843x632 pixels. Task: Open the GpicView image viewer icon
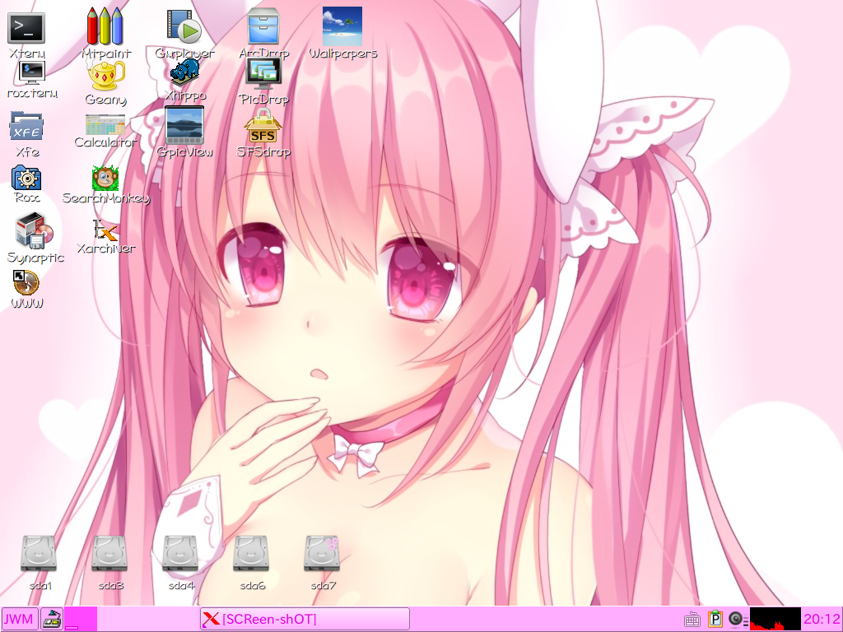(x=184, y=125)
